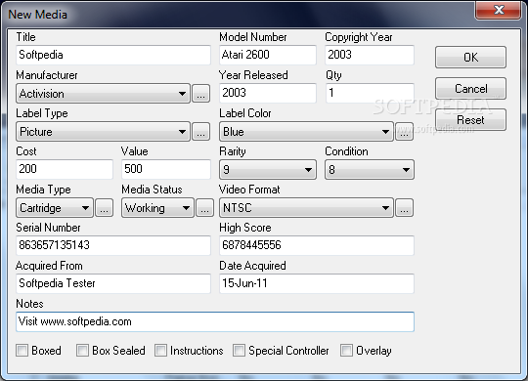Viewport: 528px width, 381px height.
Task: Expand the Video Format NTSC dropdown
Action: [x=306, y=208]
